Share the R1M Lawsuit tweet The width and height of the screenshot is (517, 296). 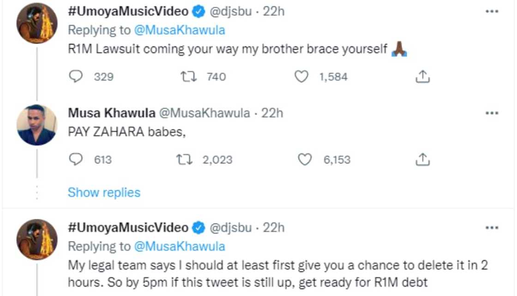click(x=422, y=77)
